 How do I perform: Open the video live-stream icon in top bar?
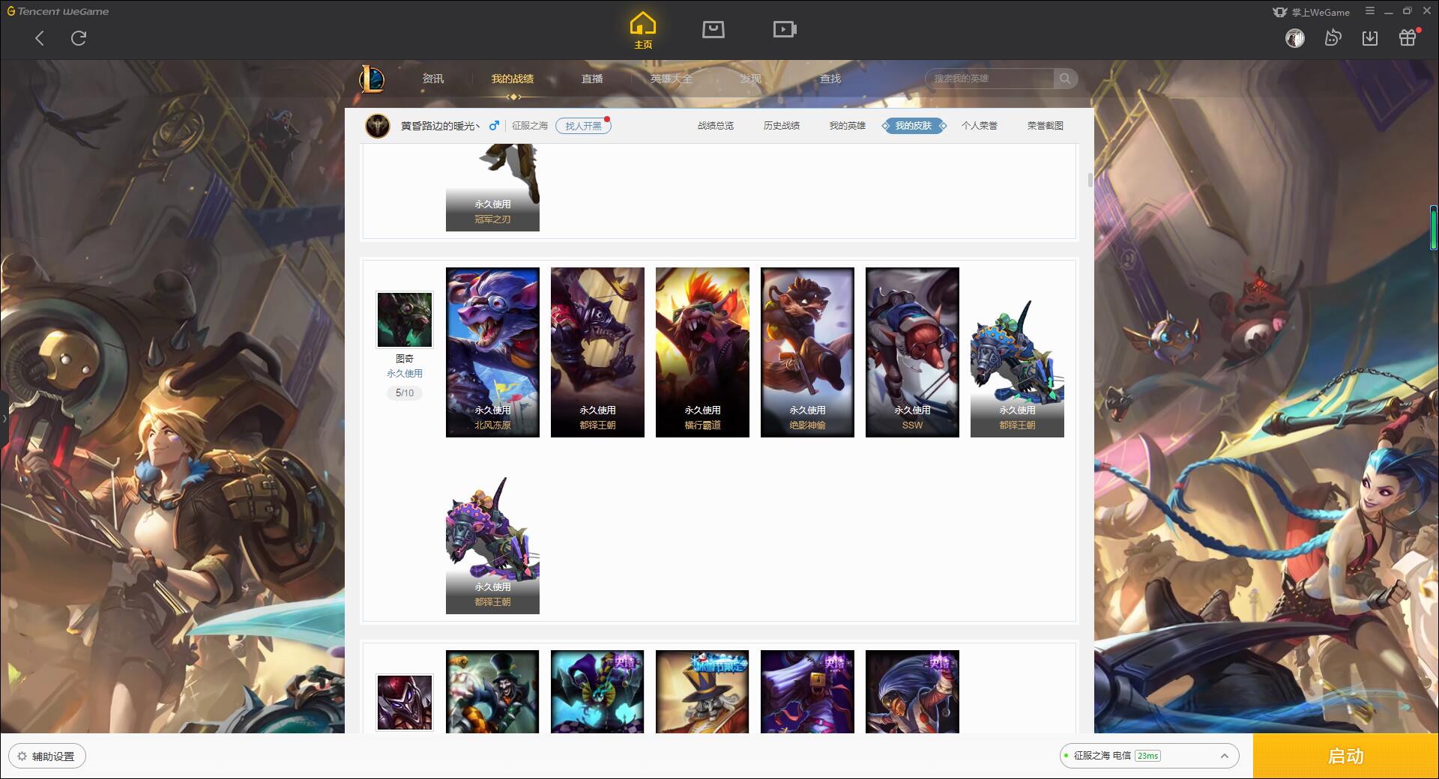point(784,29)
